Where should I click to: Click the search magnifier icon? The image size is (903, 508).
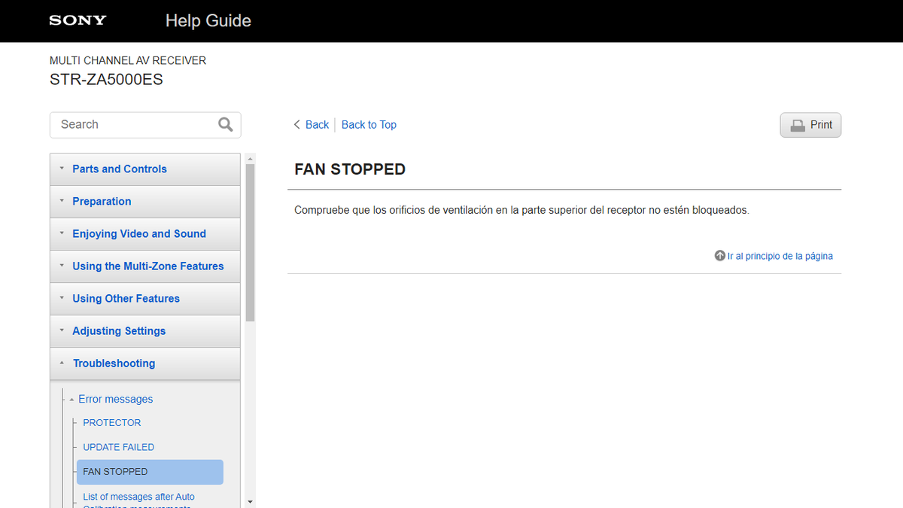pos(225,125)
